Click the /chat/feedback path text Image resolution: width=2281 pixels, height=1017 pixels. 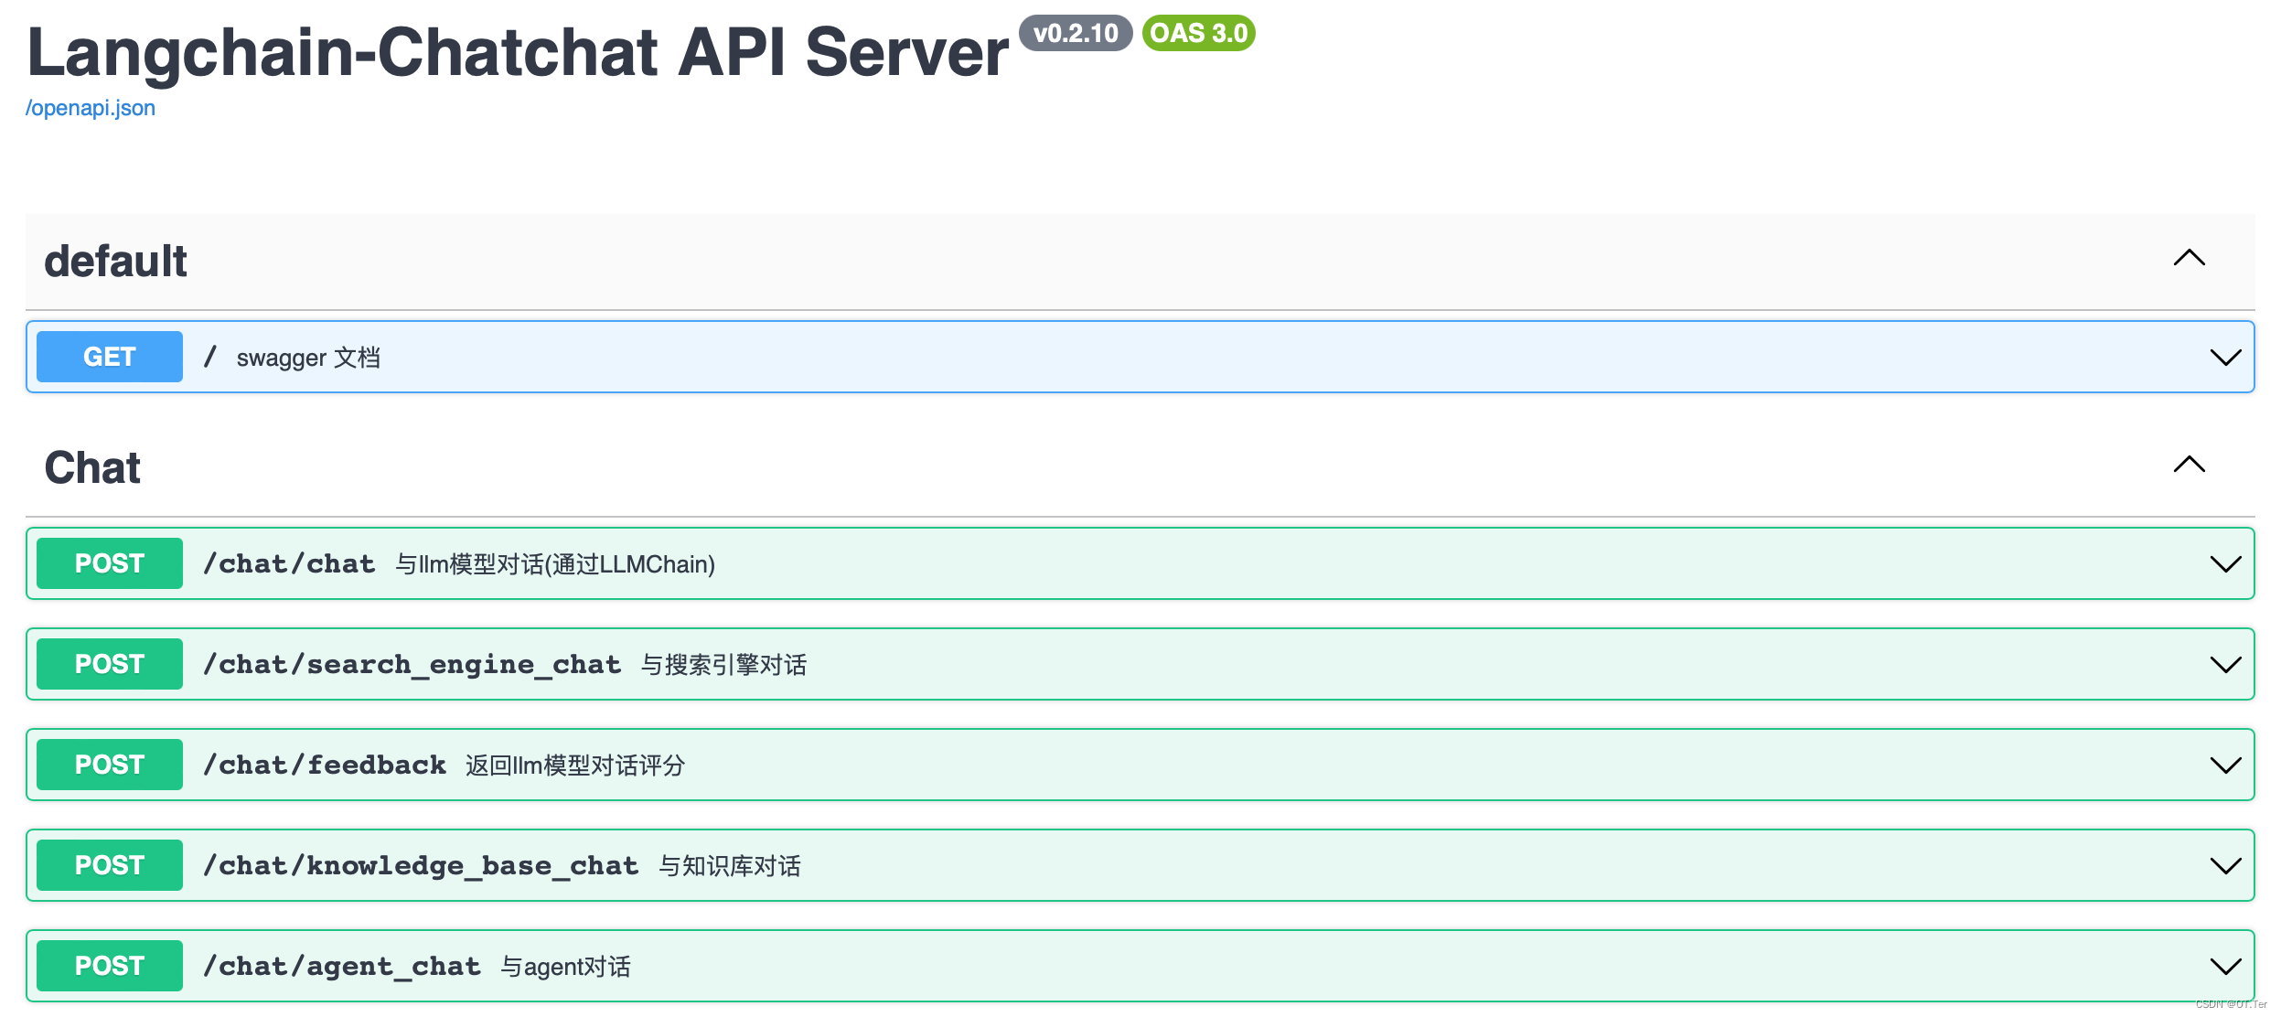pos(325,765)
